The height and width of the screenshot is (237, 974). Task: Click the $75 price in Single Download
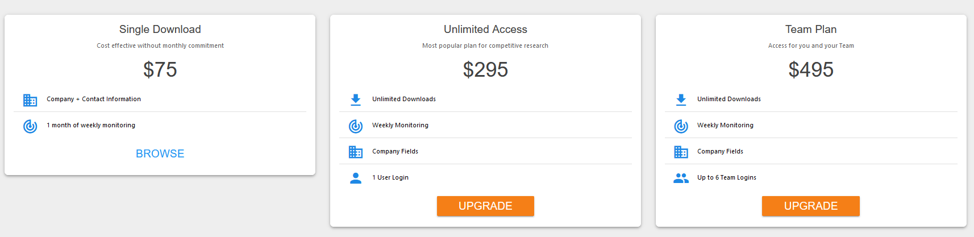tap(160, 69)
